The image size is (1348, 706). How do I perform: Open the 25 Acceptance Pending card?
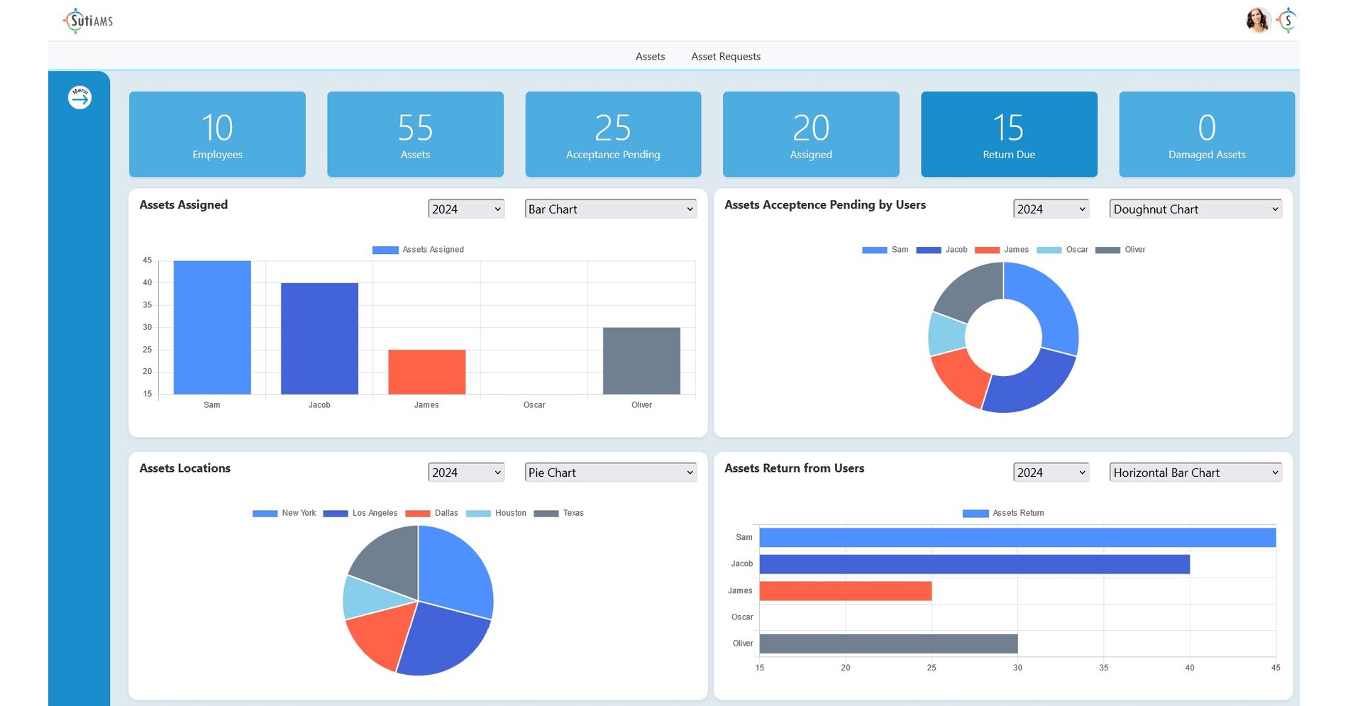[613, 134]
